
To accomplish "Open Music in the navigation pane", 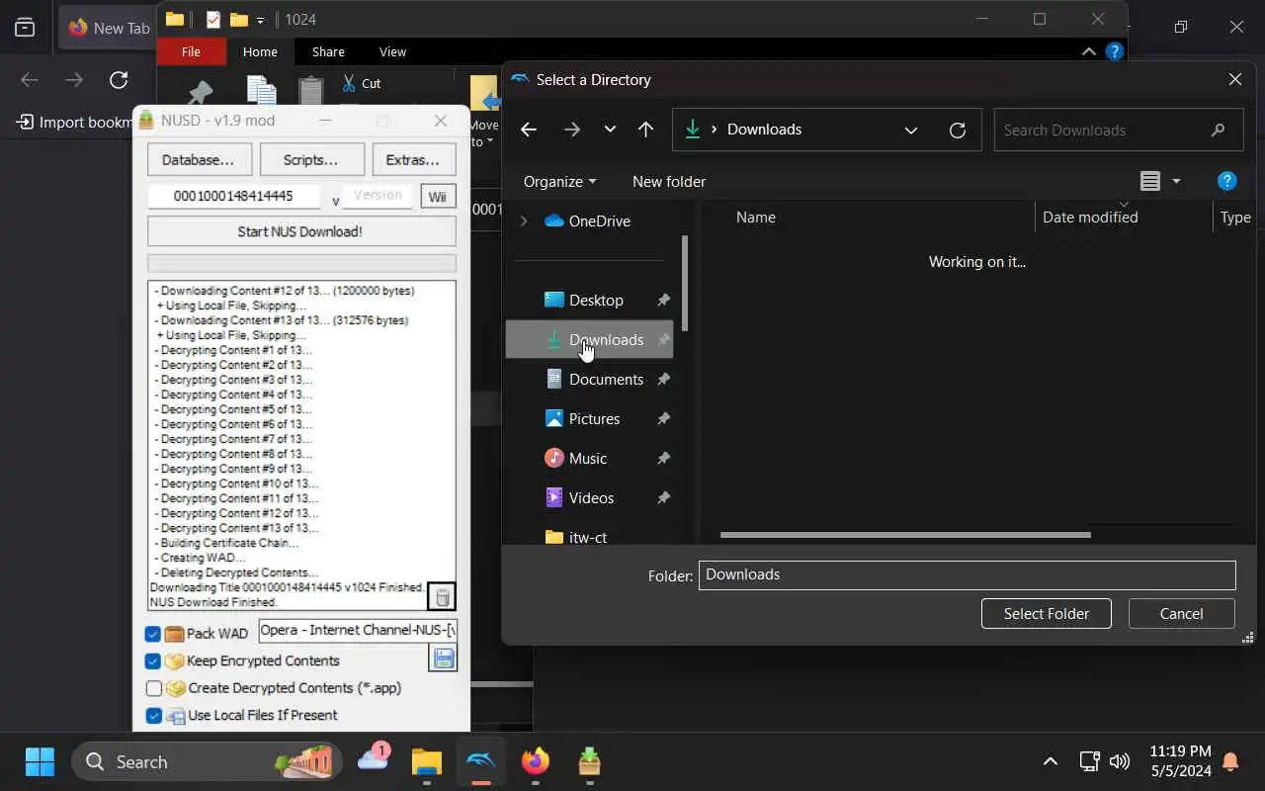I will tap(587, 458).
